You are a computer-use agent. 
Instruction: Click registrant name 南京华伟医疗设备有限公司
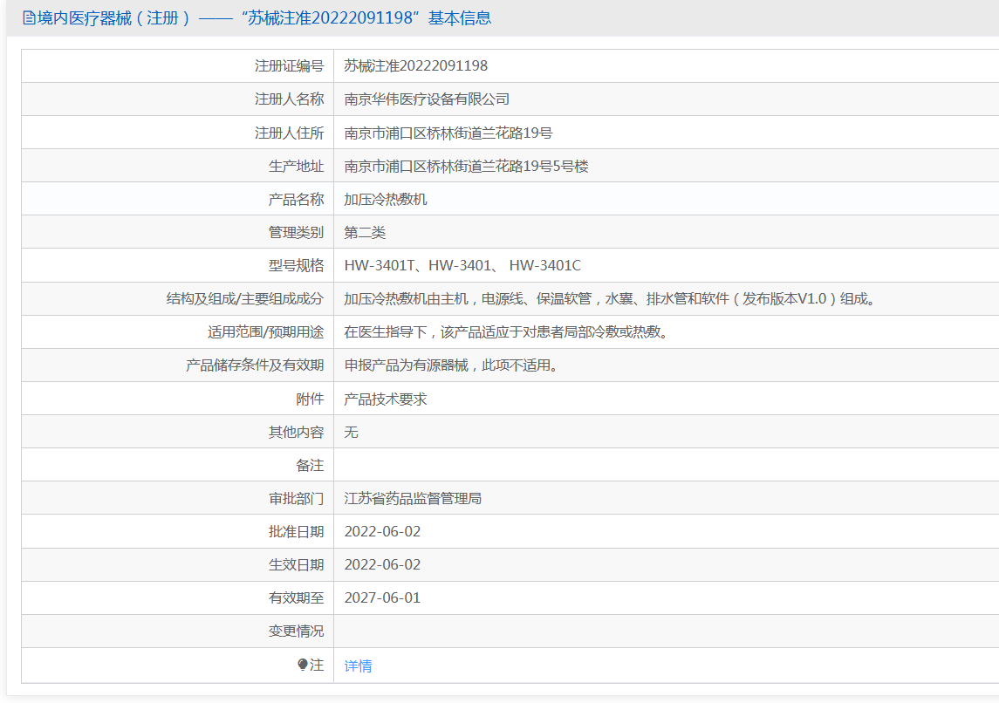pos(427,99)
